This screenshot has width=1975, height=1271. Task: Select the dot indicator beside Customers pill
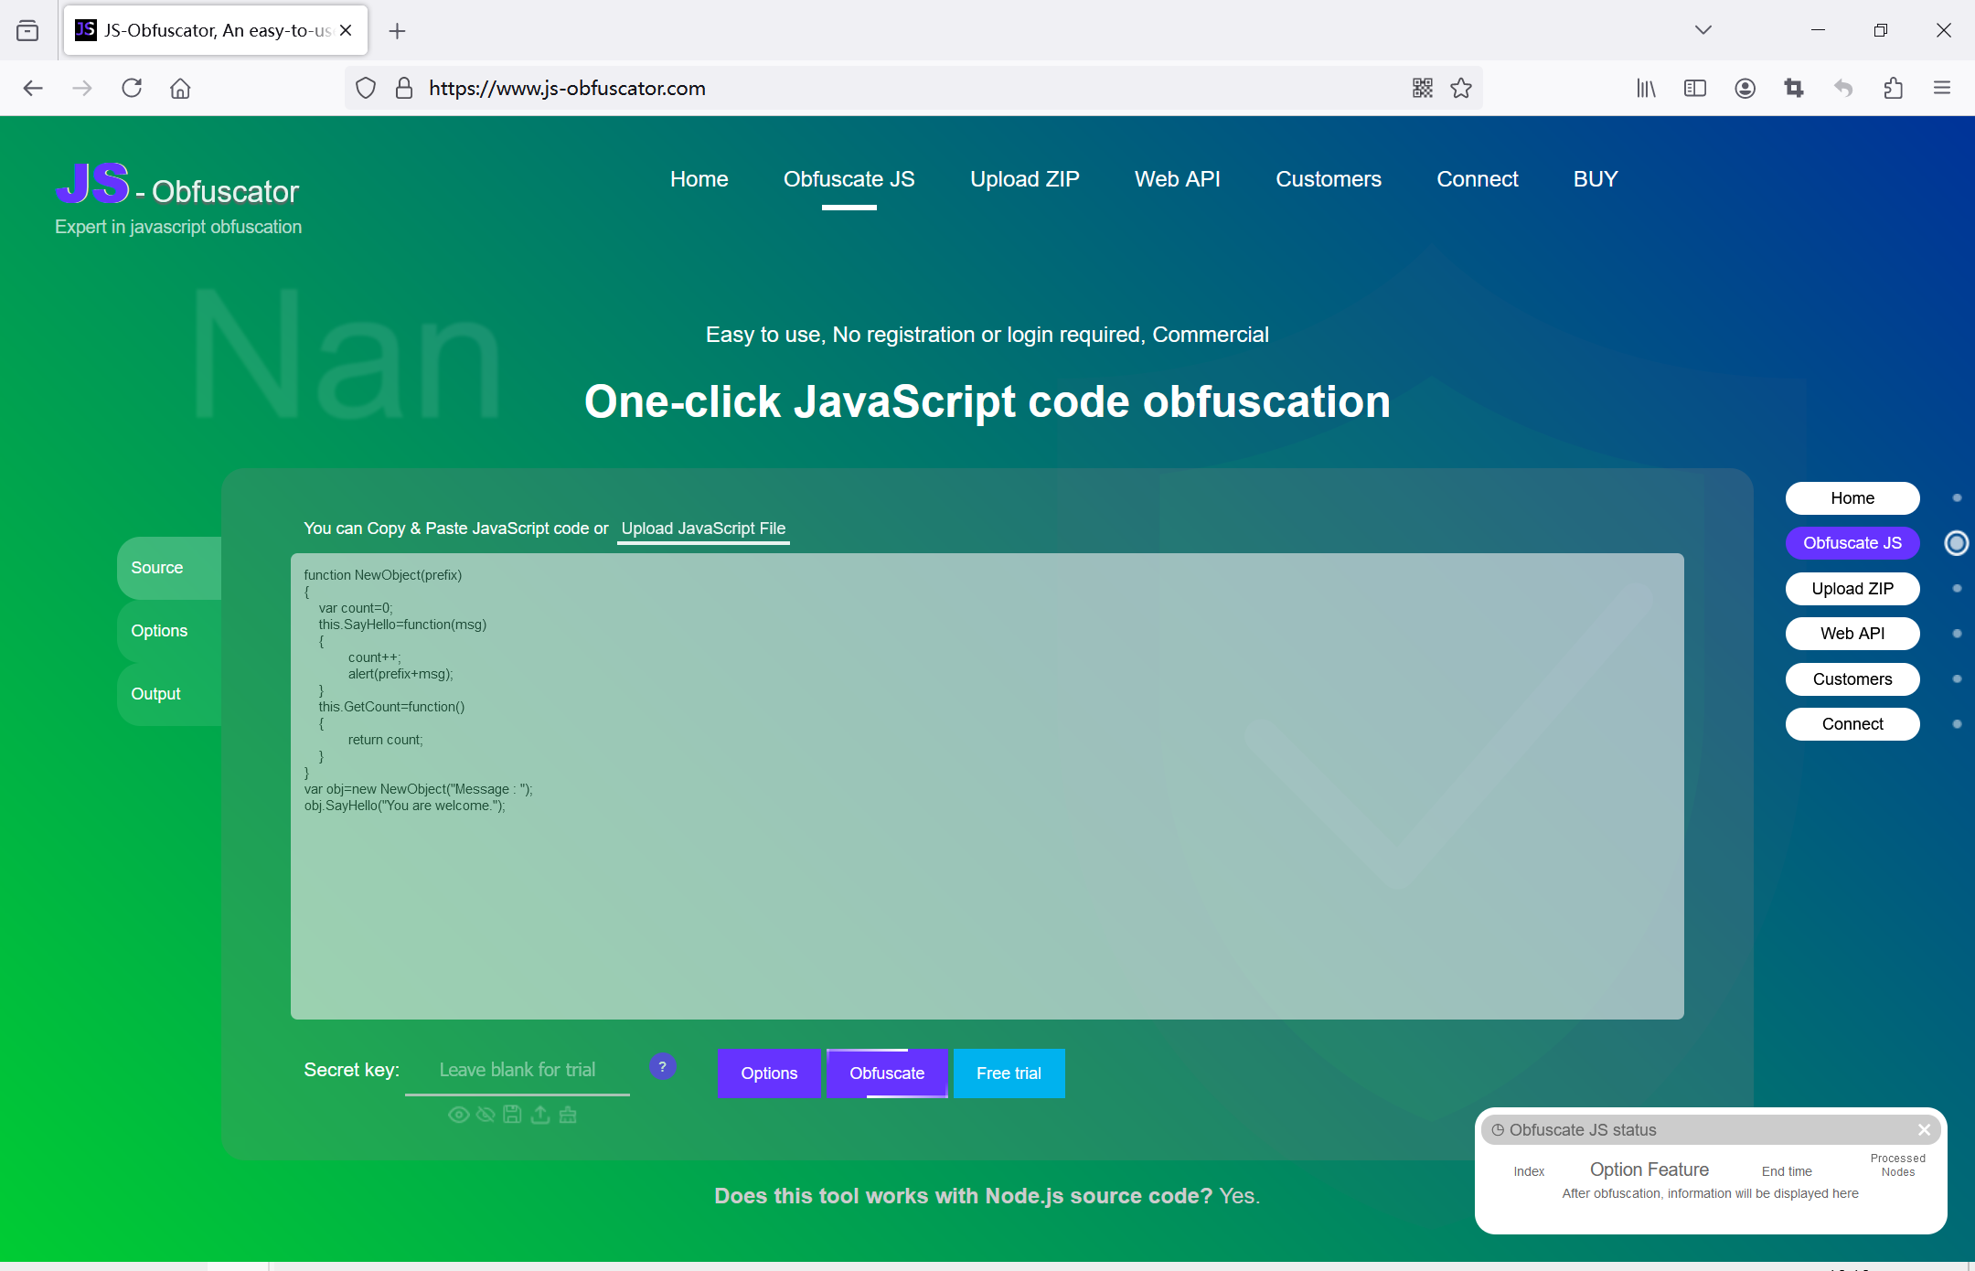[1957, 679]
